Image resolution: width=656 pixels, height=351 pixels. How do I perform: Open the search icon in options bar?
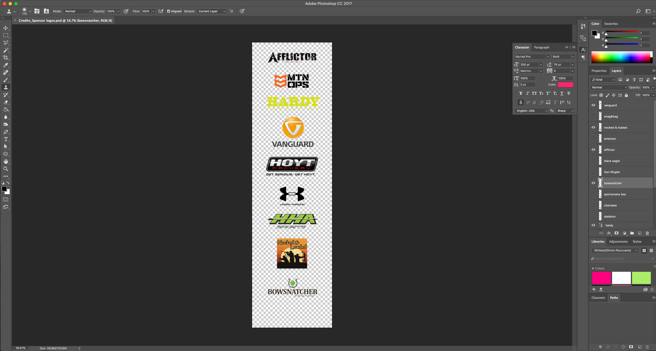pyautogui.click(x=638, y=11)
